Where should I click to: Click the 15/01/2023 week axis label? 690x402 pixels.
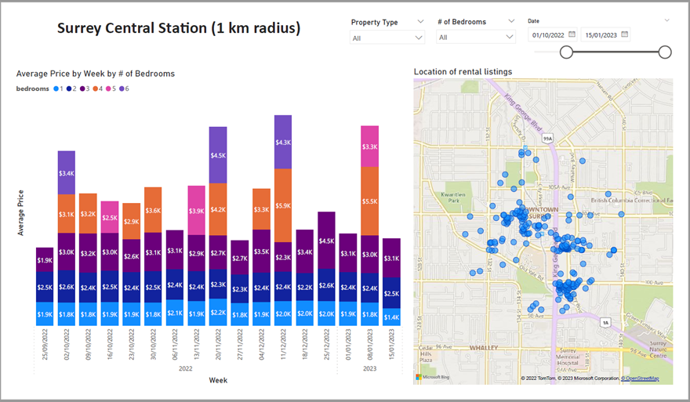[391, 345]
